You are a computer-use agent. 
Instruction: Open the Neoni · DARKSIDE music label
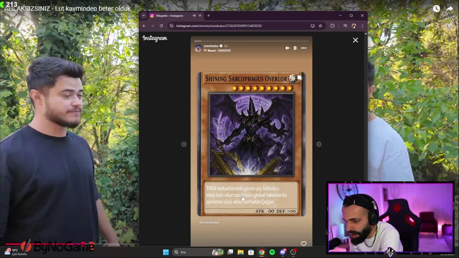click(x=218, y=51)
